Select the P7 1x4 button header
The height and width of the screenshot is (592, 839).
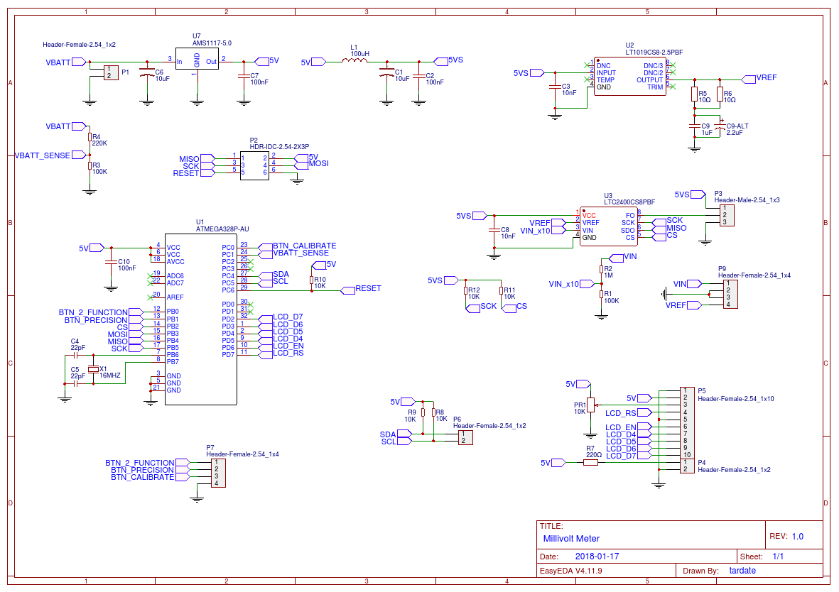tap(218, 473)
